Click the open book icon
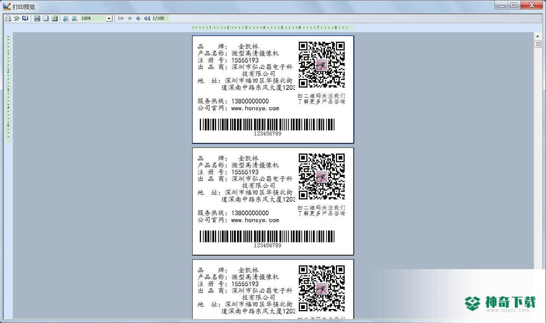The height and width of the screenshot is (323, 546). coord(25,18)
